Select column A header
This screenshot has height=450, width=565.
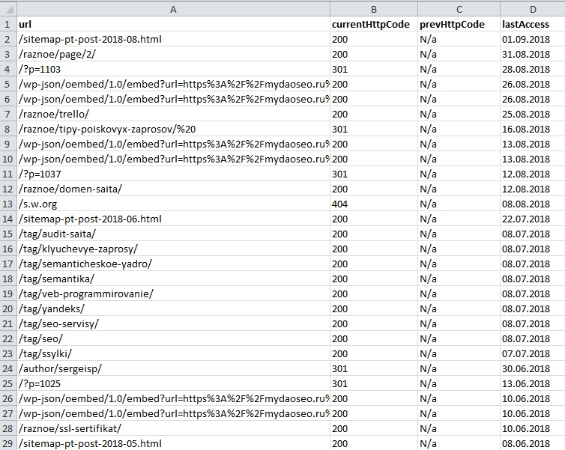pos(173,10)
